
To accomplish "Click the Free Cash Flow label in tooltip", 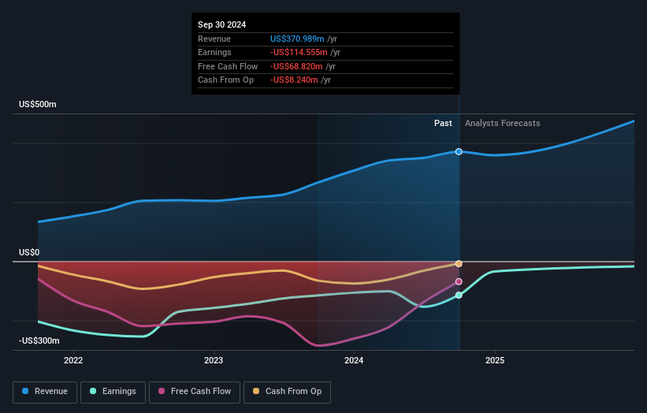I will tap(228, 66).
